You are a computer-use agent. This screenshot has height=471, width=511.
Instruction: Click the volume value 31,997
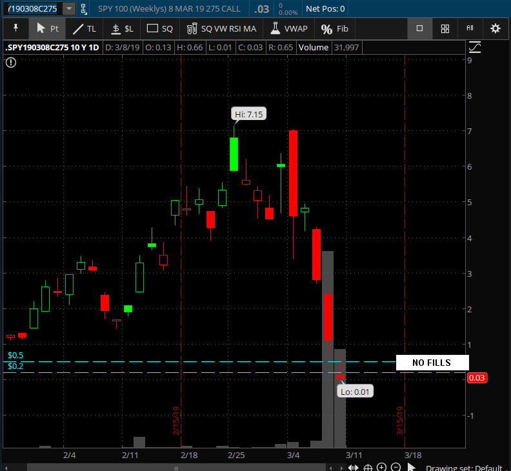[x=346, y=47]
